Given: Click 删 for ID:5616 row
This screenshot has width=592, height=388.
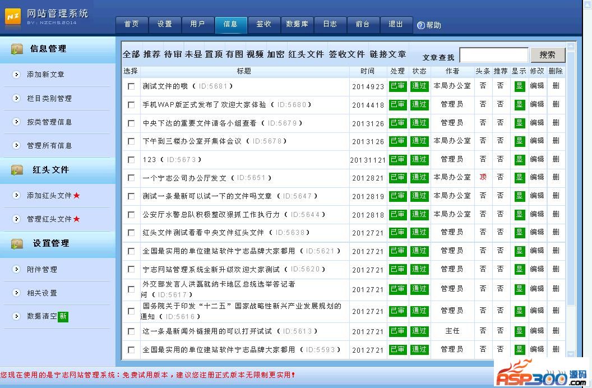Looking at the screenshot, I should [x=556, y=311].
